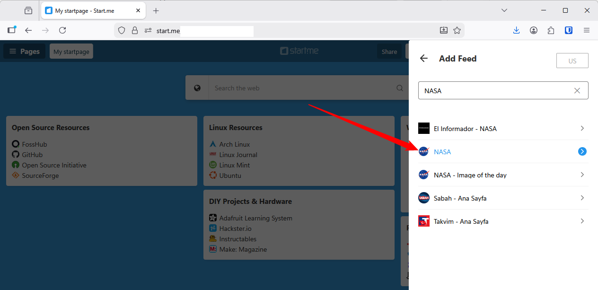This screenshot has height=290, width=598.
Task: Expand Sabah - Ana Sayfa chevron
Action: click(x=582, y=198)
